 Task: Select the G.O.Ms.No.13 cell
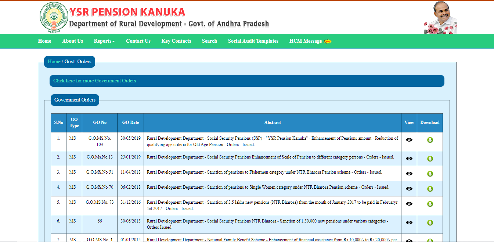pos(100,159)
